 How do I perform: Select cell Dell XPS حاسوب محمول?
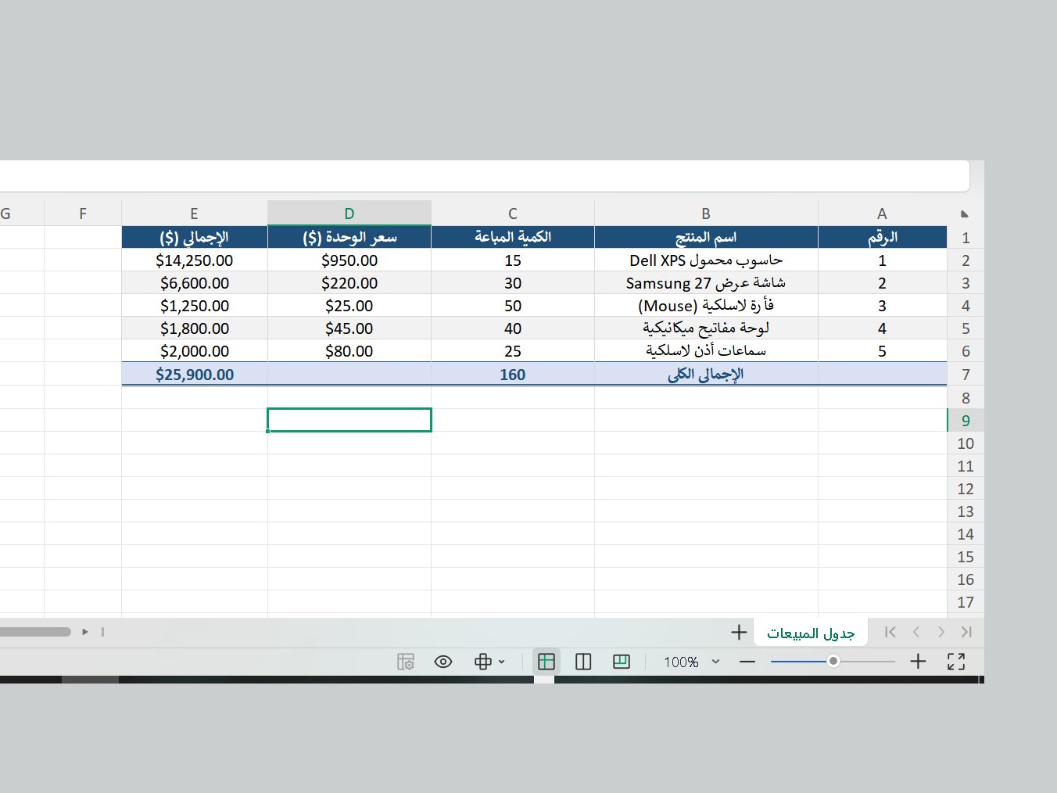706,260
